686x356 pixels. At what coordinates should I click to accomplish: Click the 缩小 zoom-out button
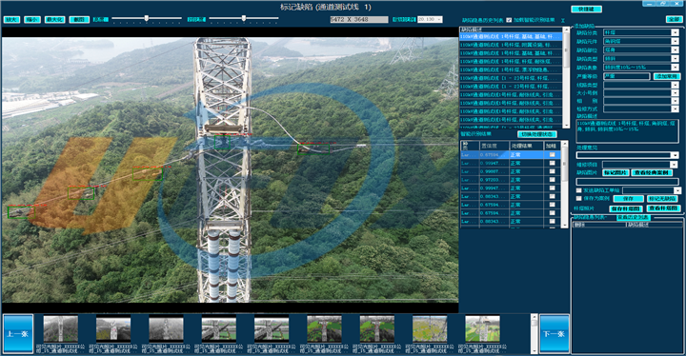click(x=32, y=20)
